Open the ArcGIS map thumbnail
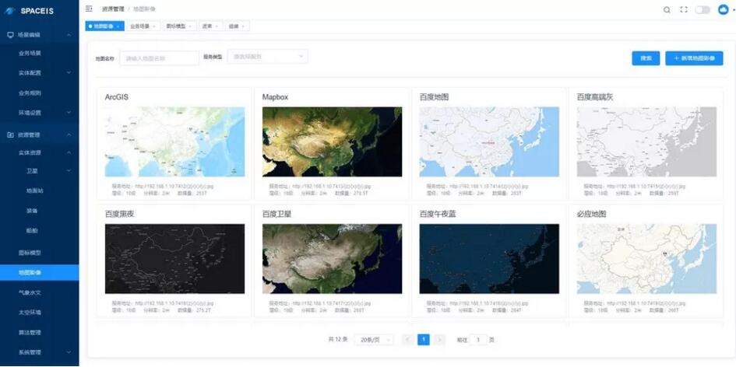 pyautogui.click(x=174, y=142)
